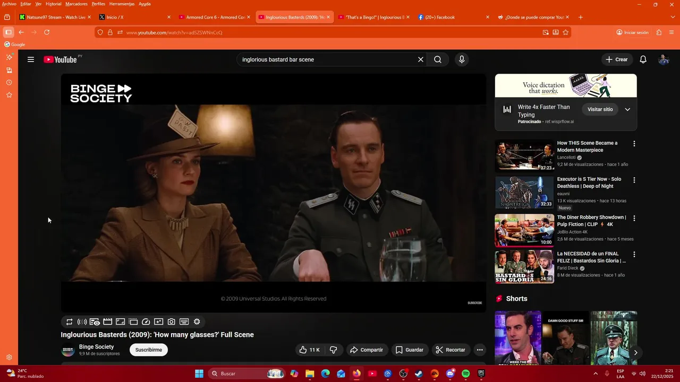Open history clock icon in sidebar
680x382 pixels.
point(9,82)
